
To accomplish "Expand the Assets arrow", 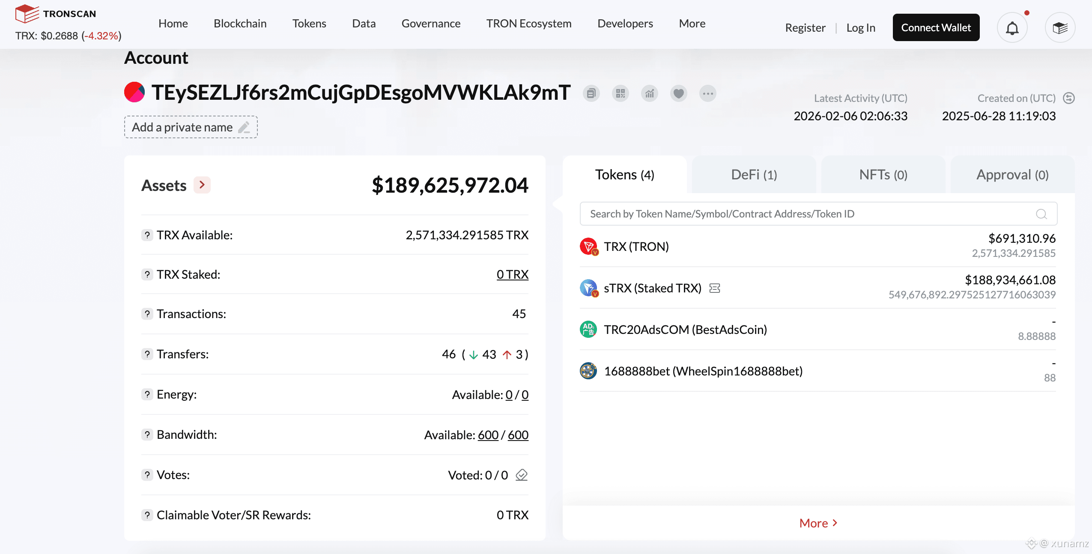I will (x=202, y=185).
